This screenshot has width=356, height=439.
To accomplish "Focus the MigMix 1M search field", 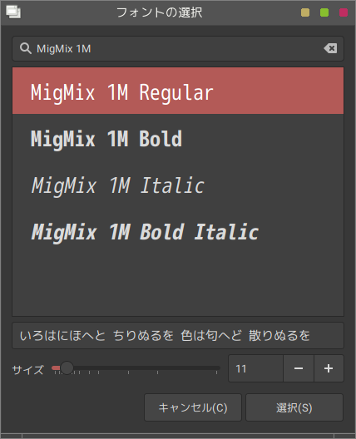I will (177, 49).
